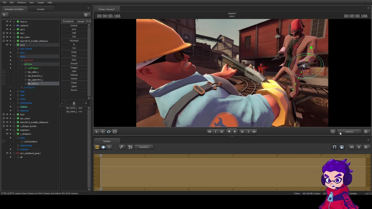This screenshot has height=209, width=372.
Task: Toggle the lock on spy_rose1
Action: click(3, 37)
